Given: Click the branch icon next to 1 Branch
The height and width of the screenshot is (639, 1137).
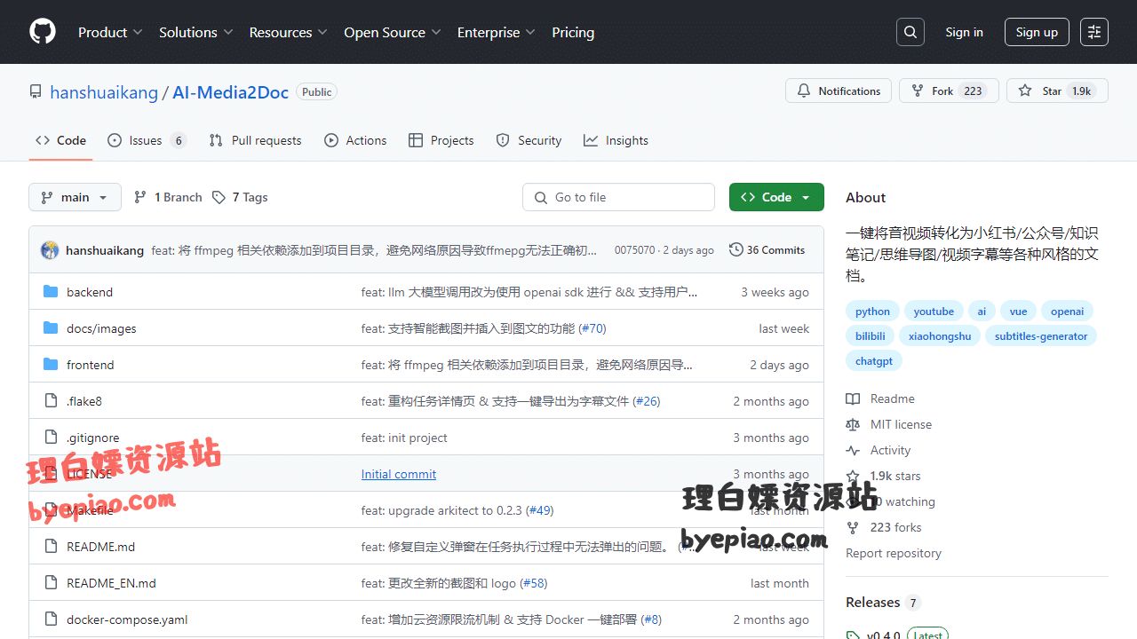Looking at the screenshot, I should tap(140, 197).
